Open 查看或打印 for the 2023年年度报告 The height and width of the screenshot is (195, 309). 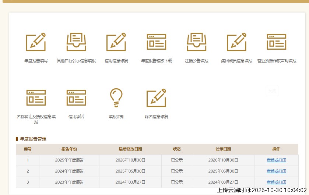276,182
